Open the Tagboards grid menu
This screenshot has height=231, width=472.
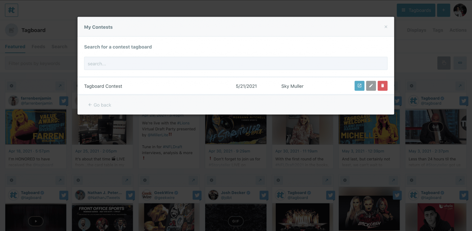[416, 10]
